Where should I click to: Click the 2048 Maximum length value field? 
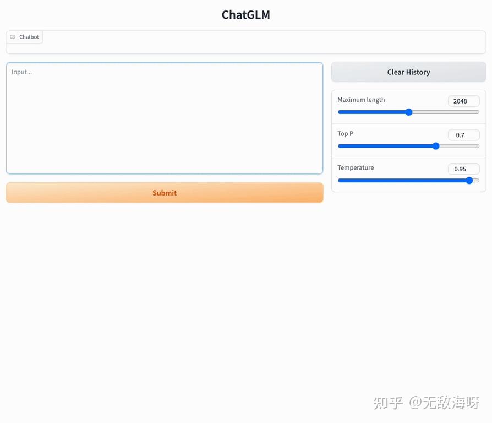click(463, 101)
